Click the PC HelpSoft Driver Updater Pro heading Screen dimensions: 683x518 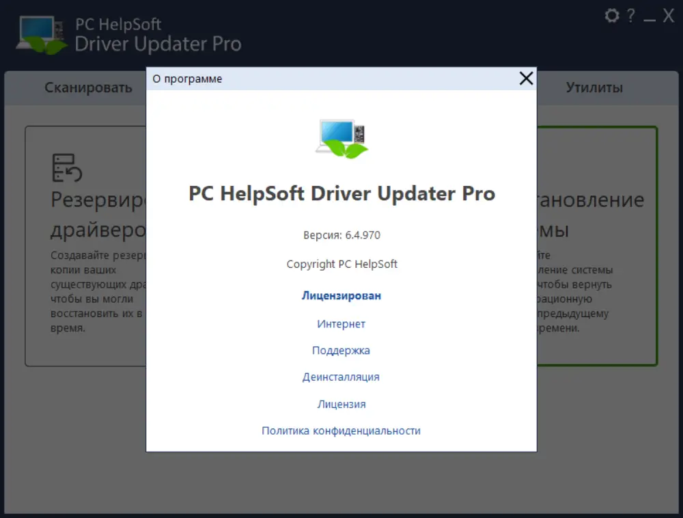click(342, 193)
